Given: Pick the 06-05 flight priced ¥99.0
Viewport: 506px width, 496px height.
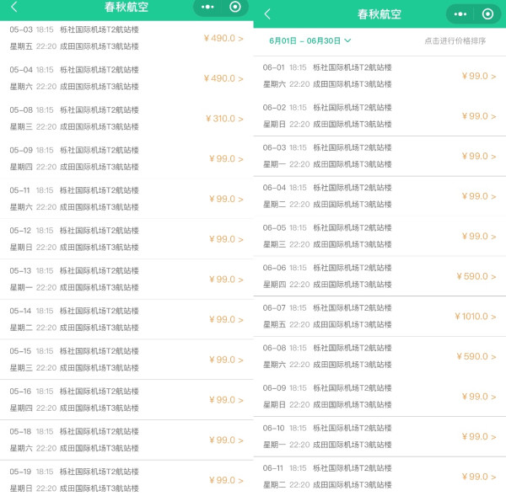Looking at the screenshot, I should [x=379, y=237].
